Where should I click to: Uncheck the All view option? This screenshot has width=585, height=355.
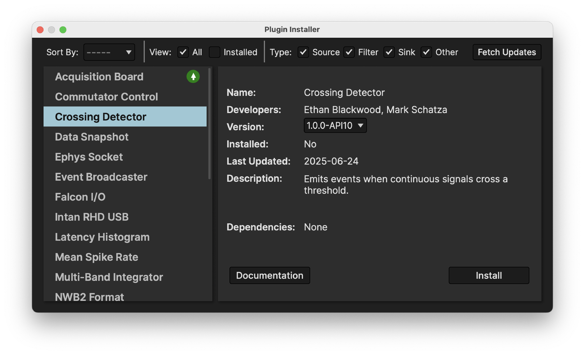pos(183,52)
